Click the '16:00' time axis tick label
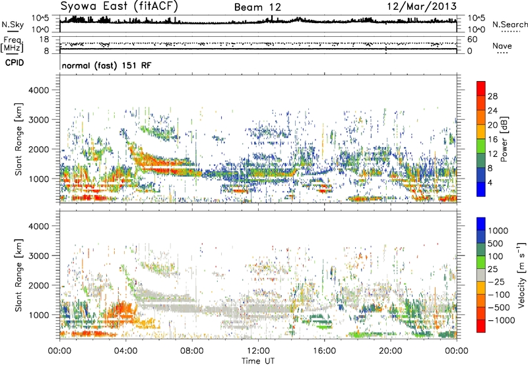 click(324, 351)
